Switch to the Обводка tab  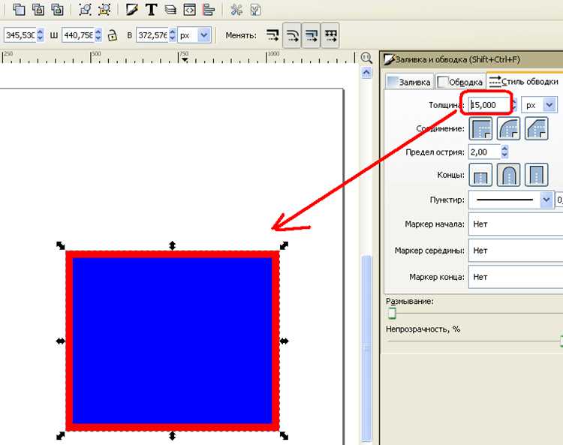[x=460, y=82]
